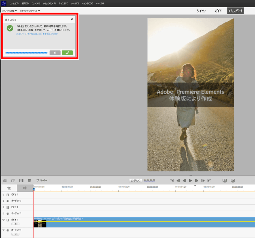Enter fullscreen preview monitor icon

point(233,180)
